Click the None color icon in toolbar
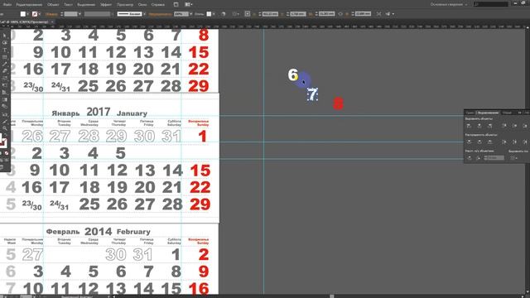530x298 pixels. point(7,153)
